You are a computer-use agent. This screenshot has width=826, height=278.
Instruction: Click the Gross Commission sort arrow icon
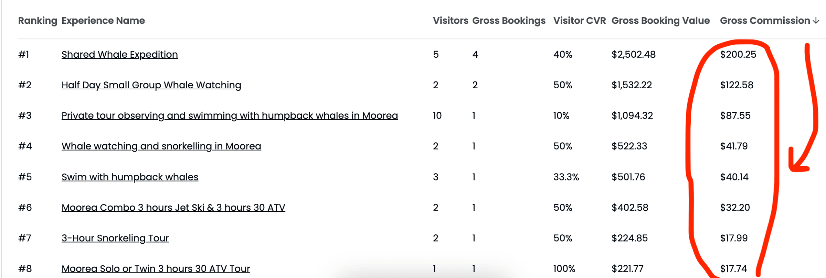816,21
